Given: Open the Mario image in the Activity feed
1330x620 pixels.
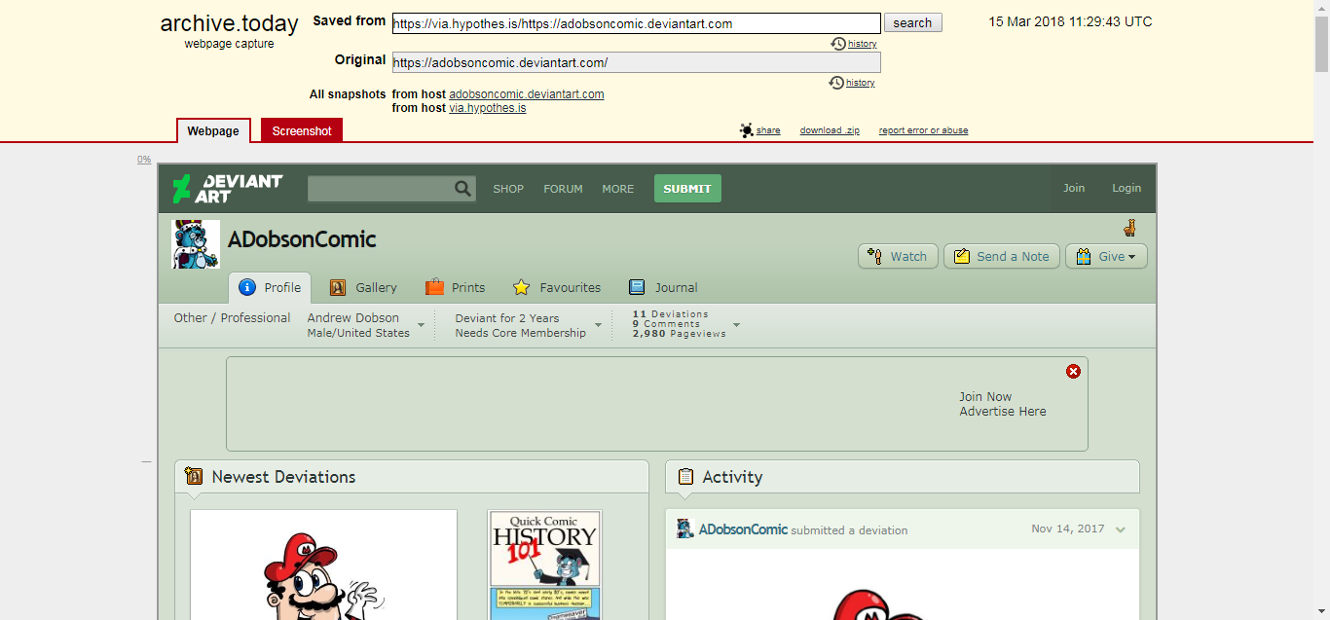Looking at the screenshot, I should click(x=903, y=584).
